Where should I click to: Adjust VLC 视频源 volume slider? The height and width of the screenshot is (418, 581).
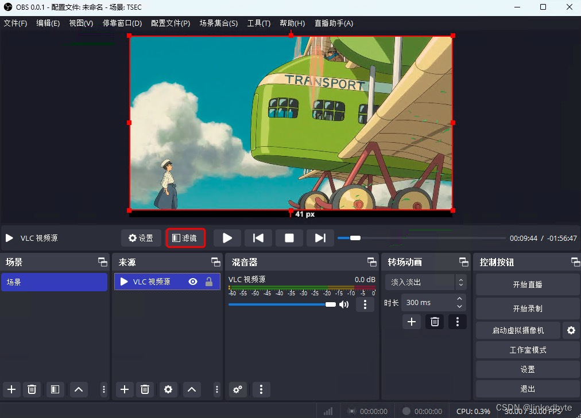pos(282,304)
